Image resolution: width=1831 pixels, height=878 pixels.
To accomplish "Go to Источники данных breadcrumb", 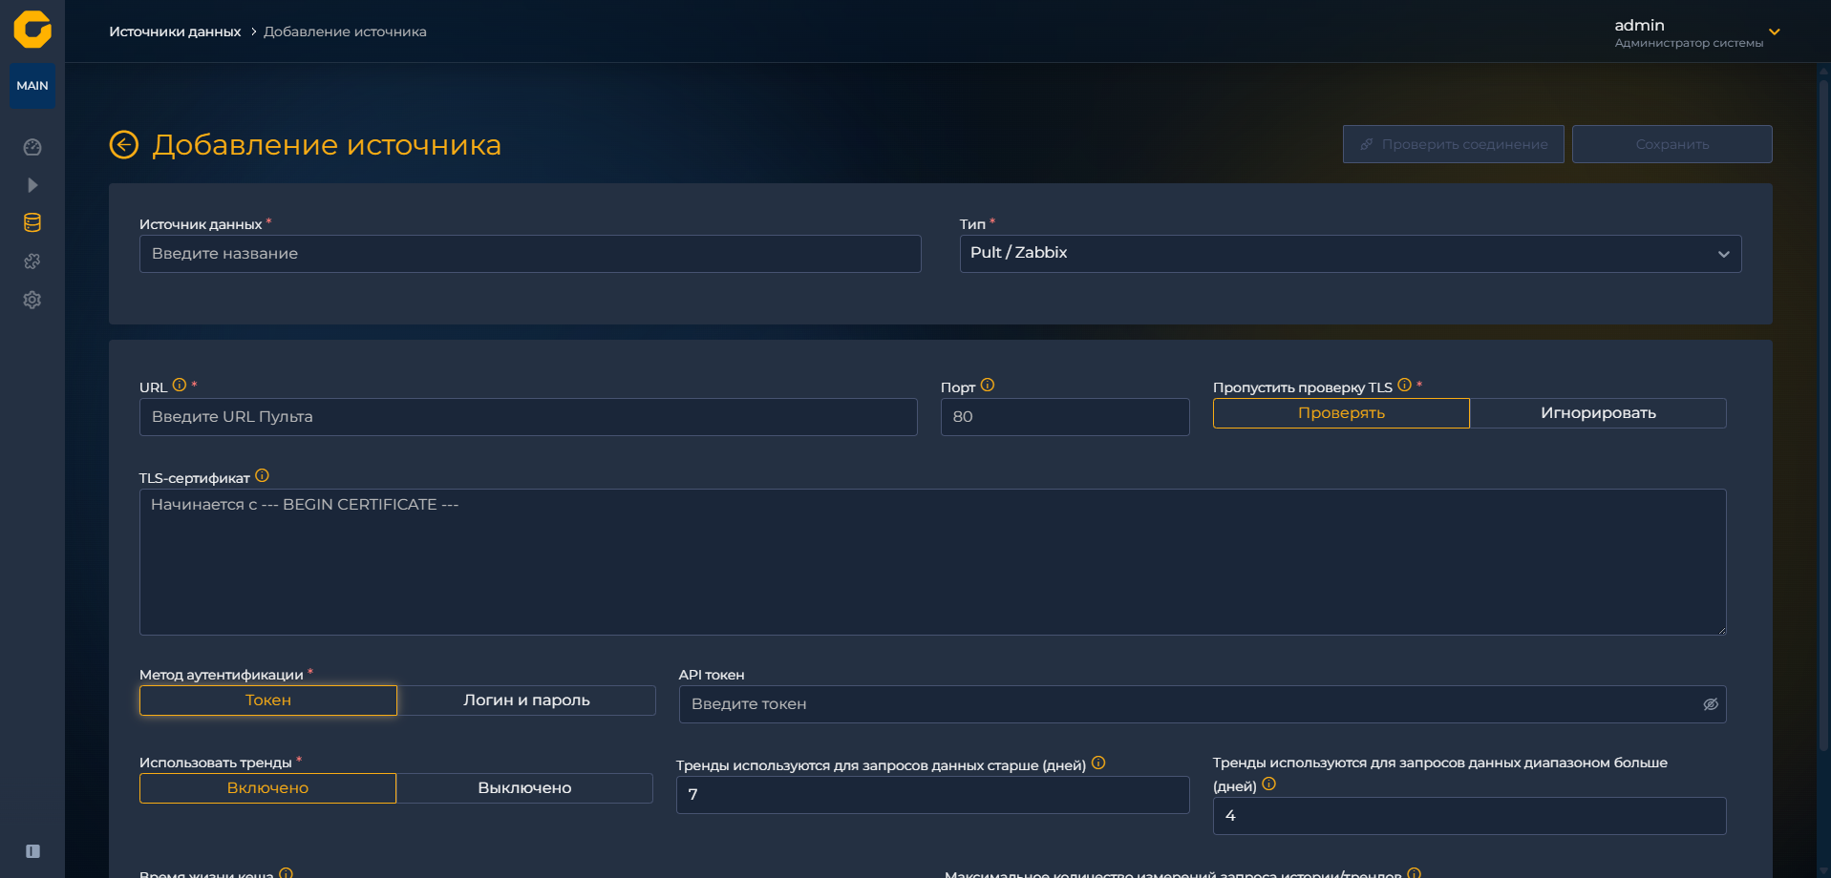I will (x=175, y=31).
